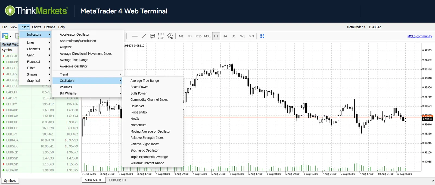Open the Charts menu
This screenshot has width=435, height=185.
tap(36, 27)
